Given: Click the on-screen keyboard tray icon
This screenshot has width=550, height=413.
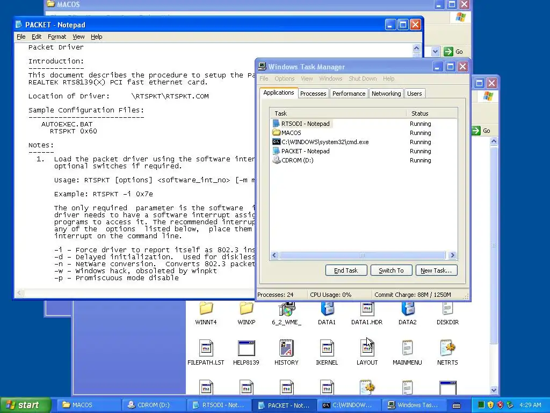Looking at the screenshot, I should [x=457, y=405].
